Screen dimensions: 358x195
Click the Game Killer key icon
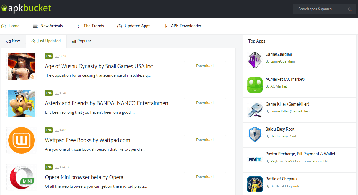pos(255,110)
